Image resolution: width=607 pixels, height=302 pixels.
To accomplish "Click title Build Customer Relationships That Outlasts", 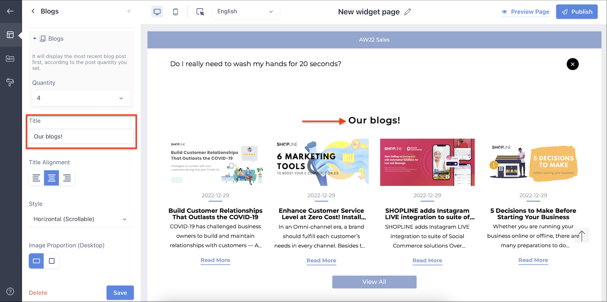I will pyautogui.click(x=215, y=214).
